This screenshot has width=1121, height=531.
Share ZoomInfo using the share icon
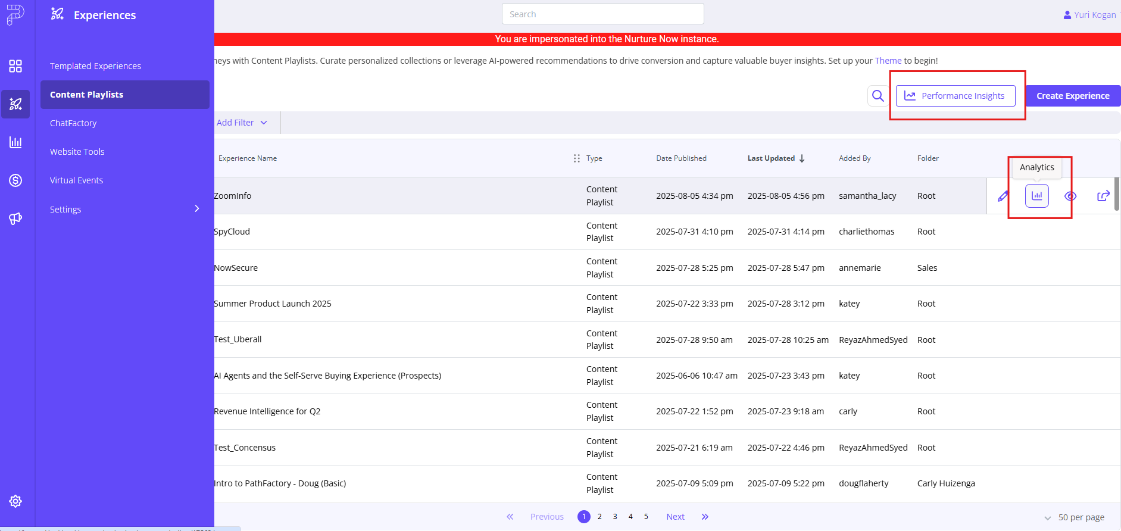[x=1103, y=196]
